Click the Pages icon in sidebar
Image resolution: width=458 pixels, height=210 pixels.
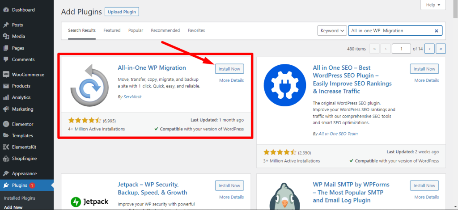6,48
